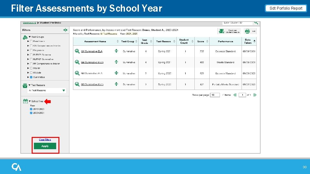Open the G3 Summative Math magnifier icon

[77, 84]
